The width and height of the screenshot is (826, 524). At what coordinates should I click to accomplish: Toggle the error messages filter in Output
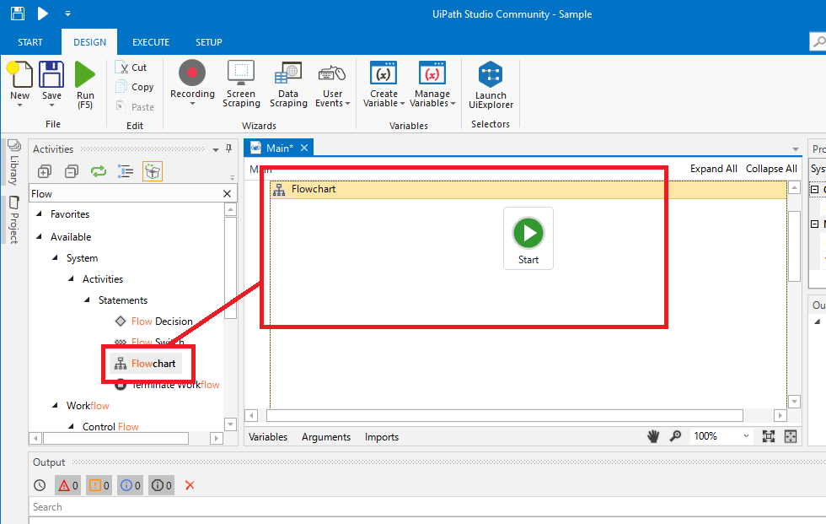[x=67, y=485]
